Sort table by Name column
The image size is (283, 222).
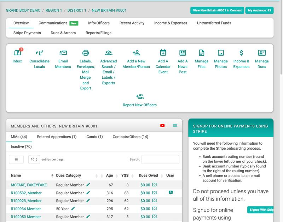click(16, 175)
